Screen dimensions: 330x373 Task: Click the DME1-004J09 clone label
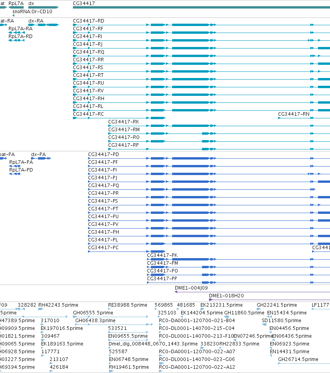pyautogui.click(x=191, y=288)
